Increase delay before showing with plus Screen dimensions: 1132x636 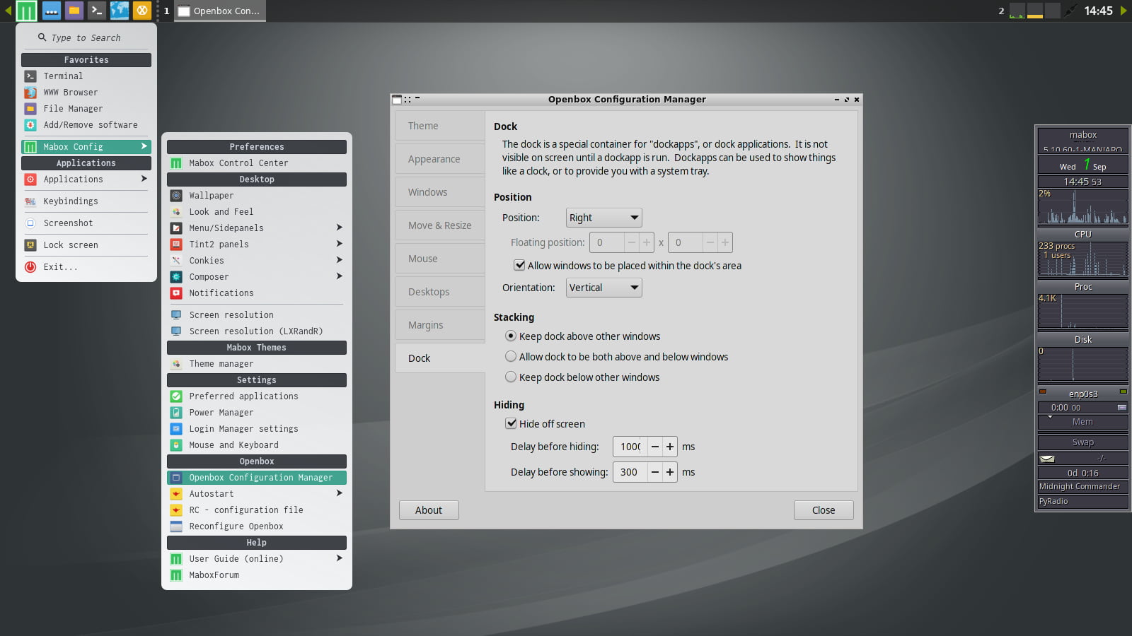[x=670, y=472]
